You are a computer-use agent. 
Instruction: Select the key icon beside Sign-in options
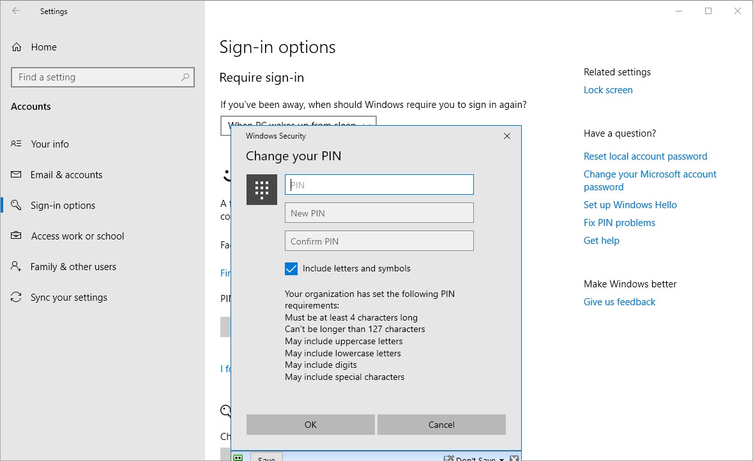point(16,205)
